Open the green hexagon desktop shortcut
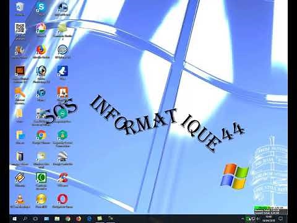Screen dimensions: 297x223 62,135
